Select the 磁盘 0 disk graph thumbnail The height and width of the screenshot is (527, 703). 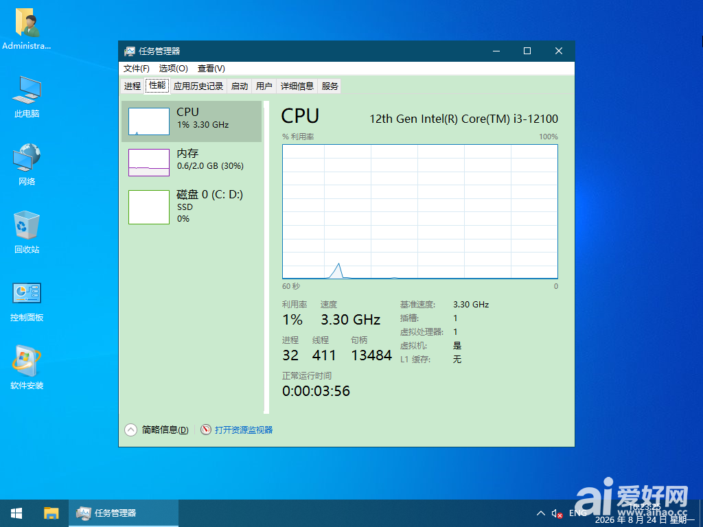click(x=149, y=207)
